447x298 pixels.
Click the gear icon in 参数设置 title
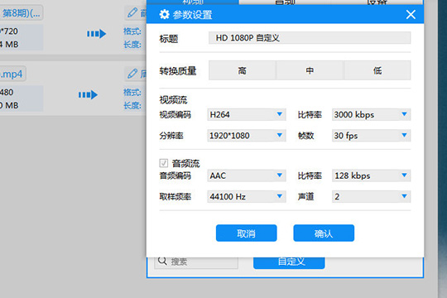(164, 14)
